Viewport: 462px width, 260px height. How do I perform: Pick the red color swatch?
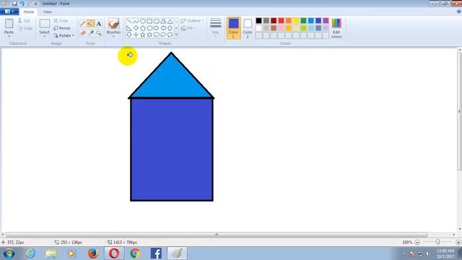pos(281,21)
